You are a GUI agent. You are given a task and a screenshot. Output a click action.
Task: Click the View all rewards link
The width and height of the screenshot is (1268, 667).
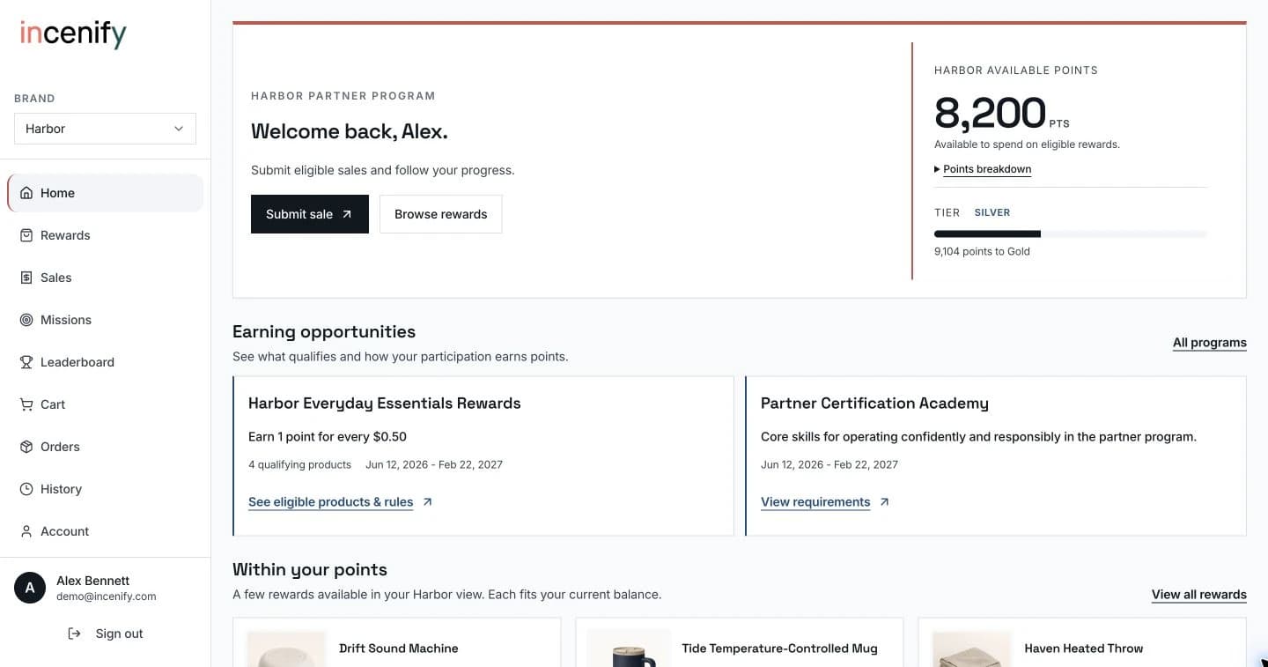(x=1198, y=595)
